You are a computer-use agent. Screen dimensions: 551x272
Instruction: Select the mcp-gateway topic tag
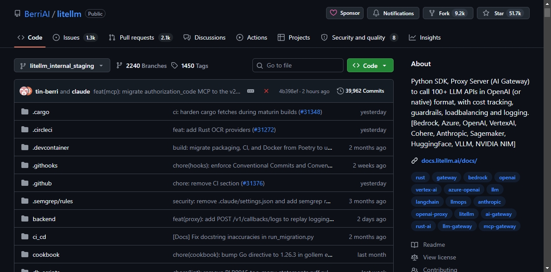pos(500,226)
